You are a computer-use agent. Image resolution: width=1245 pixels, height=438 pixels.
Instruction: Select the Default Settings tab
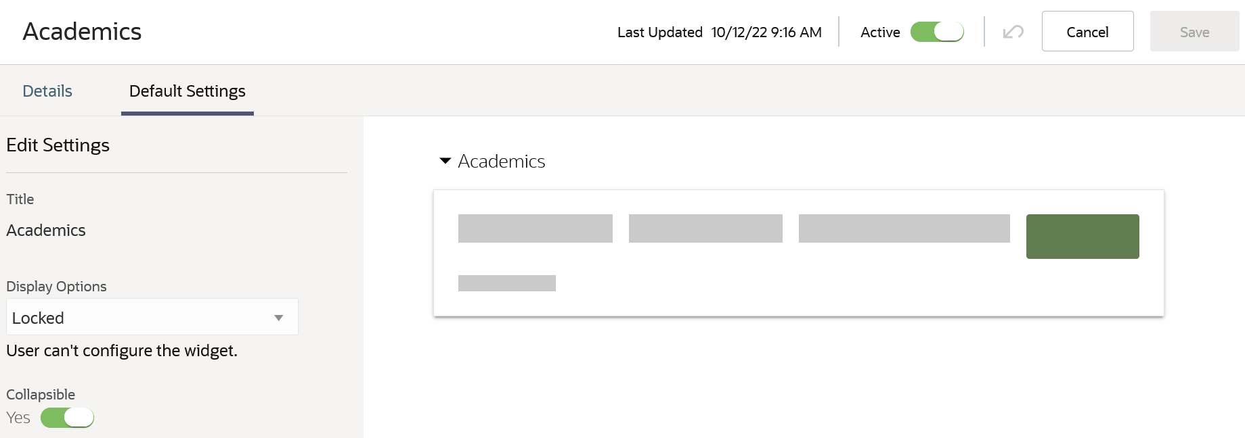(187, 91)
